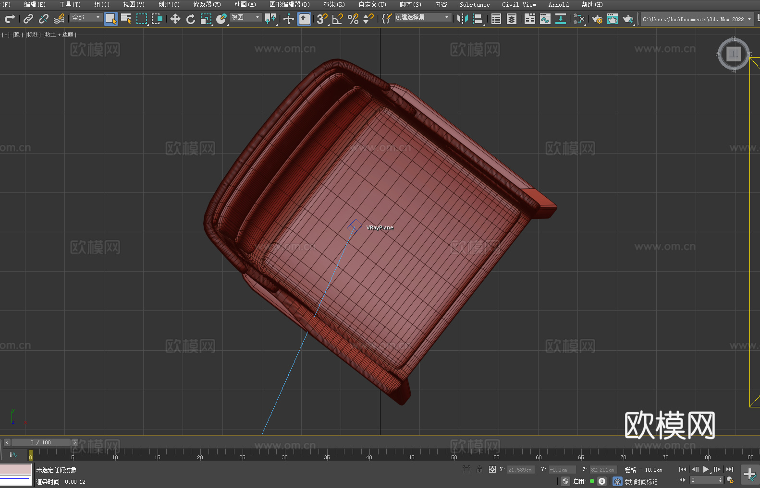Open Select by Name list

126,19
